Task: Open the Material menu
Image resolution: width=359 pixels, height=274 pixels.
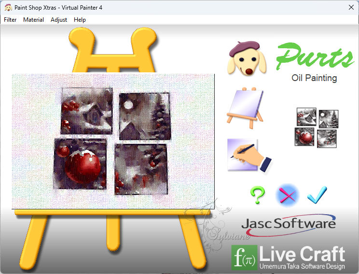Action: click(x=33, y=20)
